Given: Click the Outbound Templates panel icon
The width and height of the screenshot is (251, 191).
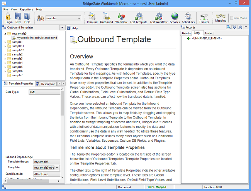Looking at the screenshot, I should pyautogui.click(x=4, y=27).
